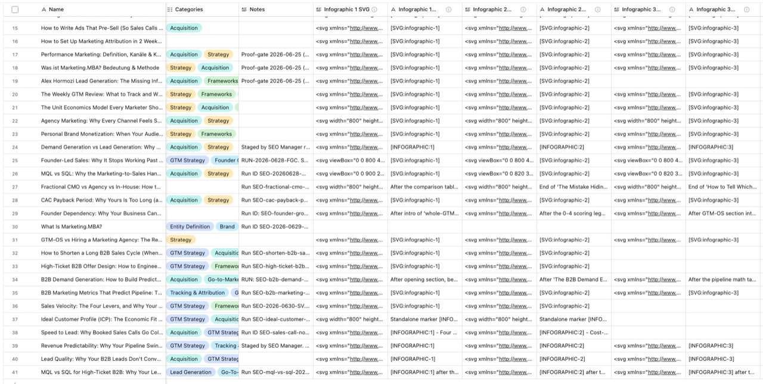Click the field icon heading the Infographic 3 svg-code column
This screenshot has height=384, width=763.
(x=617, y=10)
